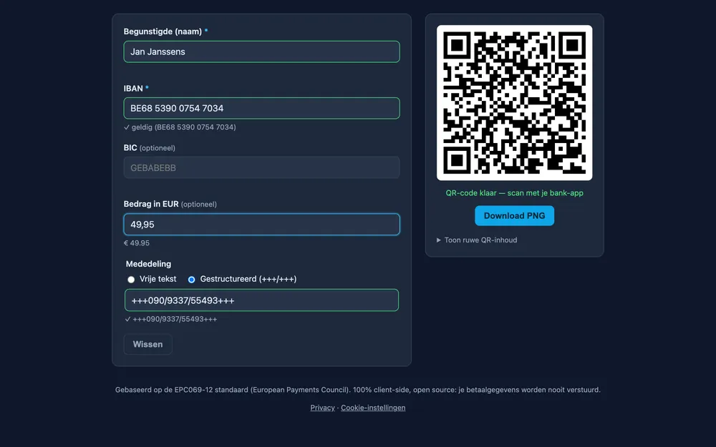The height and width of the screenshot is (447, 716).
Task: Click the 'Bedrag in EUR (optioneel)' label
Action: 170,204
